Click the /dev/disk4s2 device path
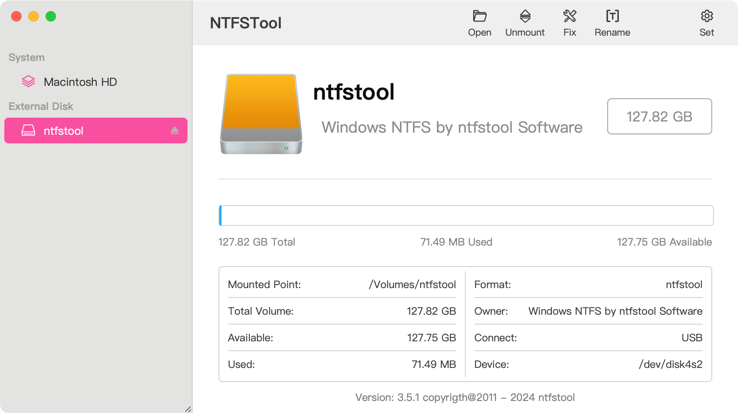This screenshot has height=413, width=738. (670, 364)
